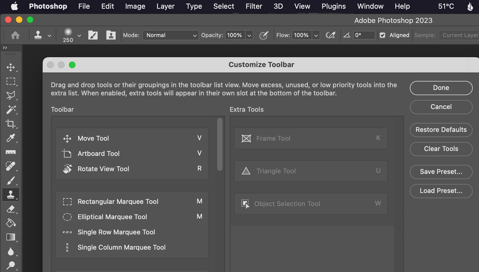The height and width of the screenshot is (272, 479).
Task: Open the Sample dropdown Current Layer
Action: coord(459,35)
